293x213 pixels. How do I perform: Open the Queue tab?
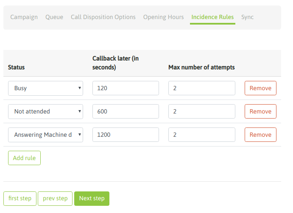click(54, 17)
